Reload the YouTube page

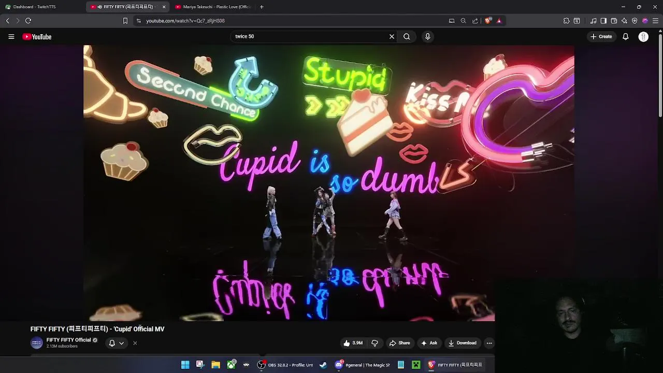click(28, 21)
